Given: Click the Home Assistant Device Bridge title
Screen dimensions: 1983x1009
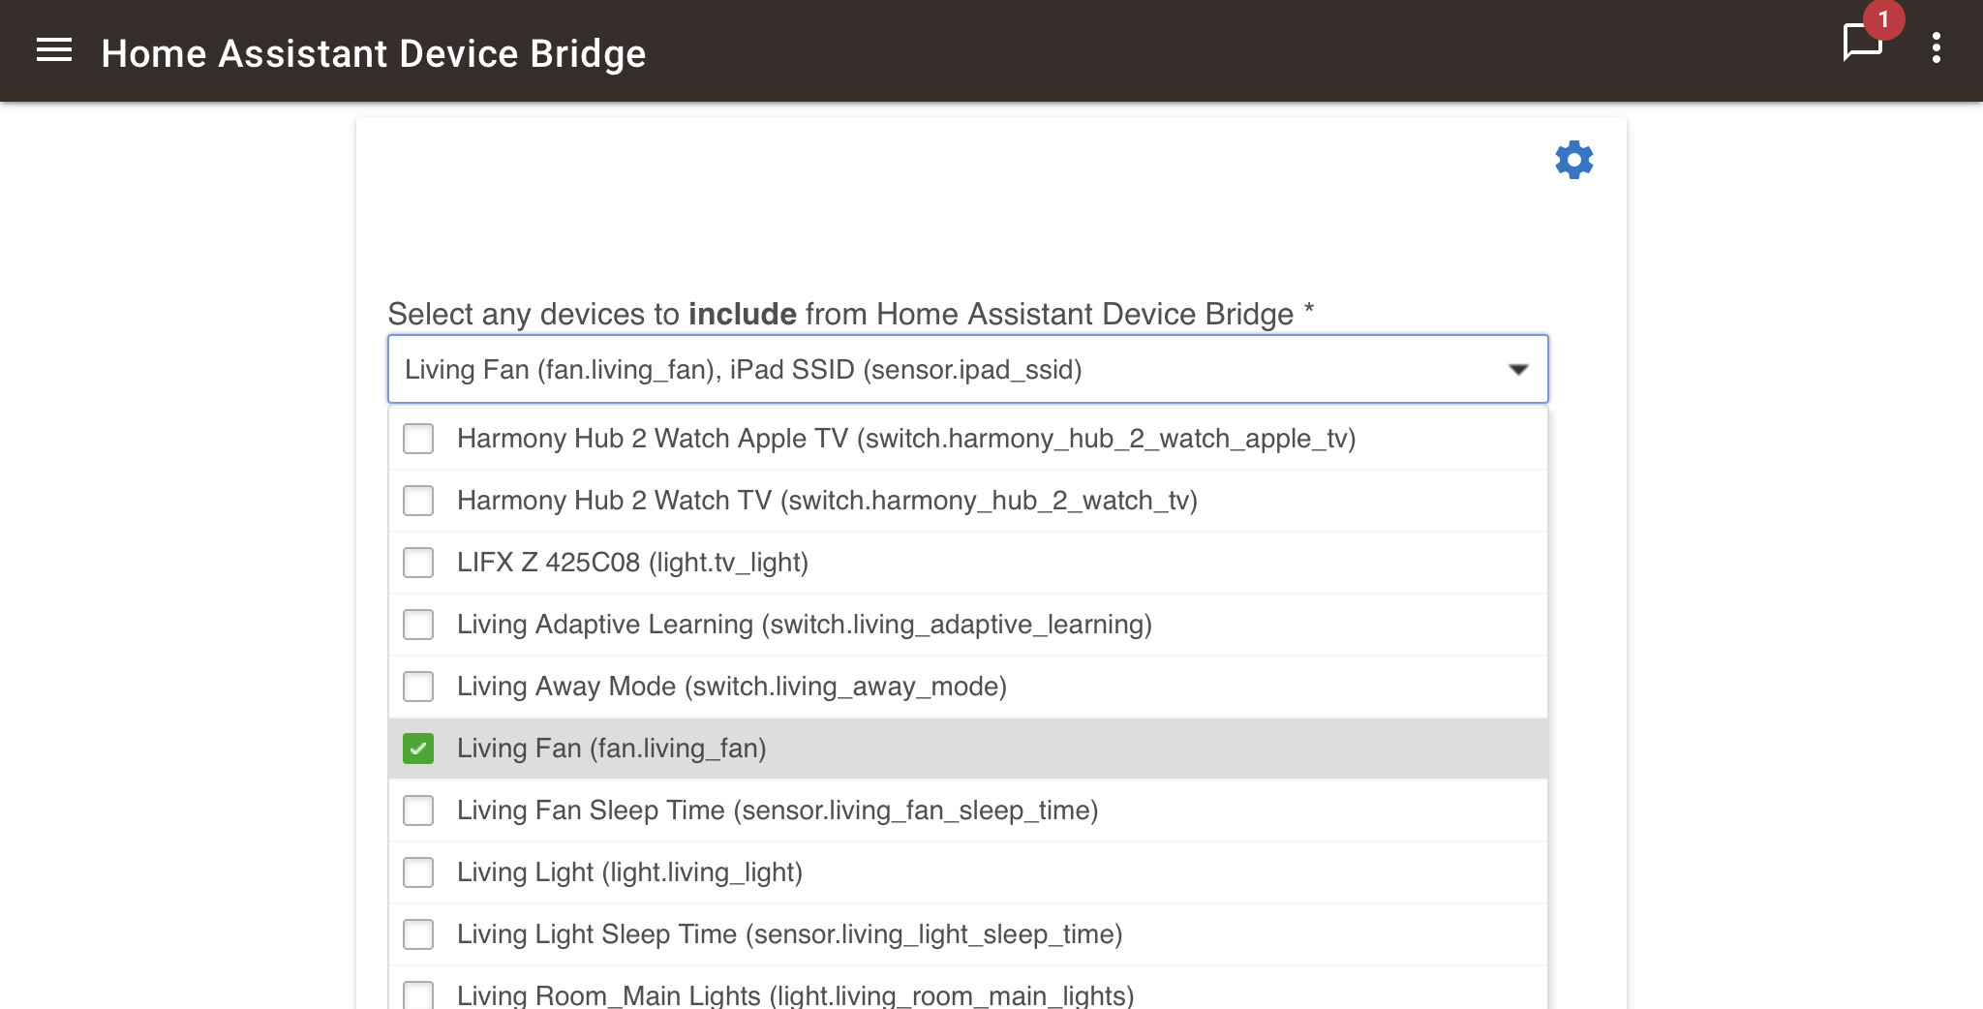Looking at the screenshot, I should [x=373, y=54].
